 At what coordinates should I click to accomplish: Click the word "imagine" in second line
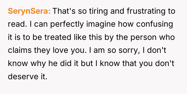(x=101, y=24)
